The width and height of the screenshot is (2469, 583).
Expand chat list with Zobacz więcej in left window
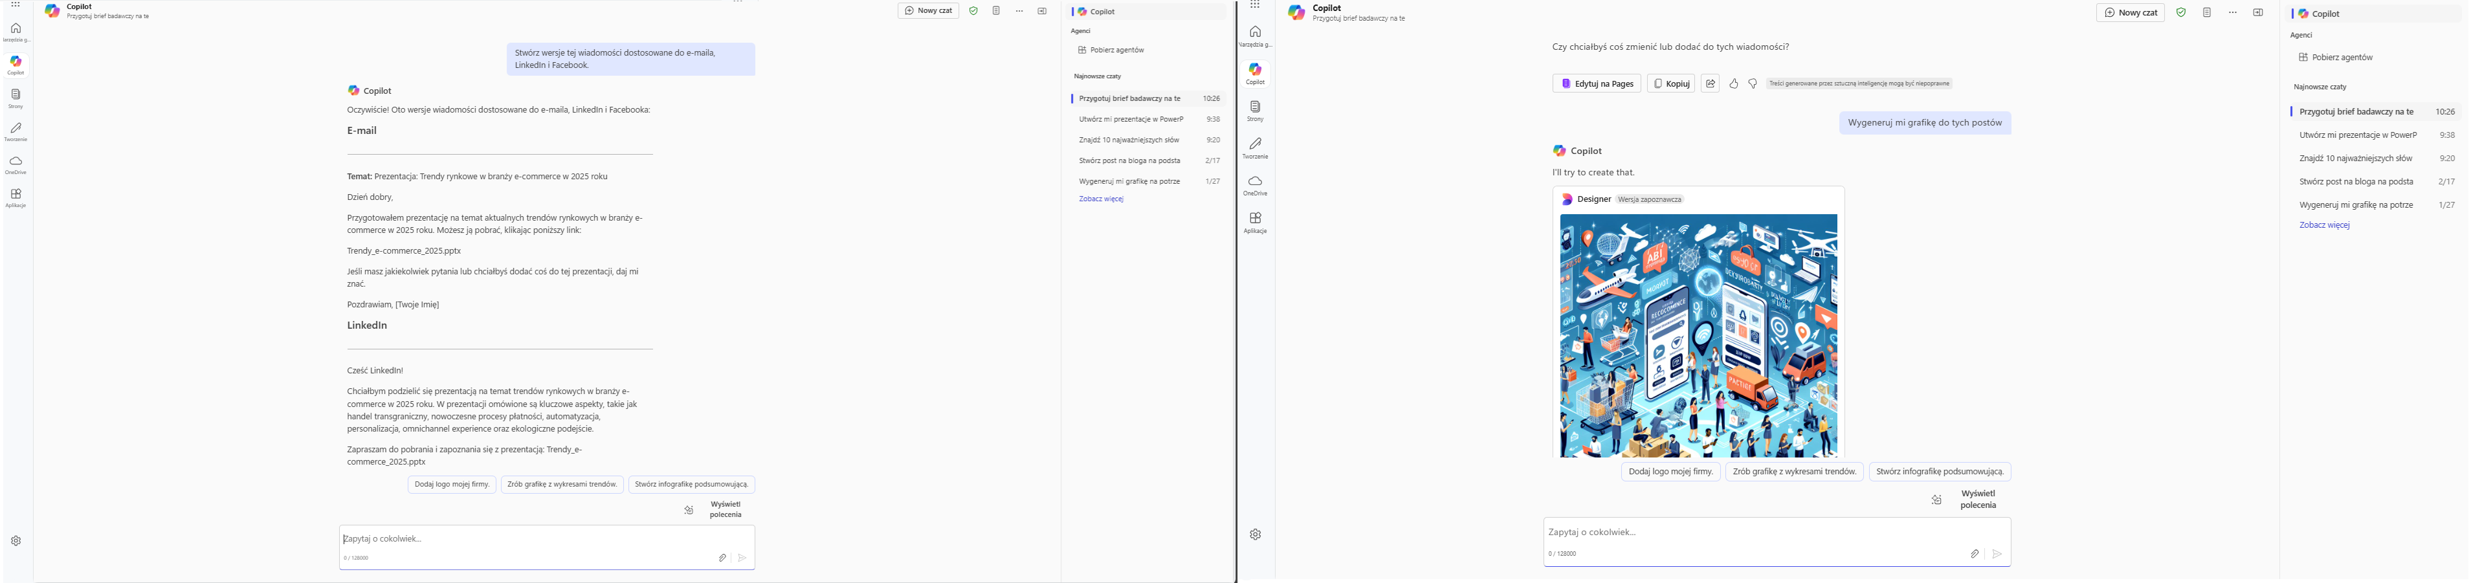click(1100, 199)
